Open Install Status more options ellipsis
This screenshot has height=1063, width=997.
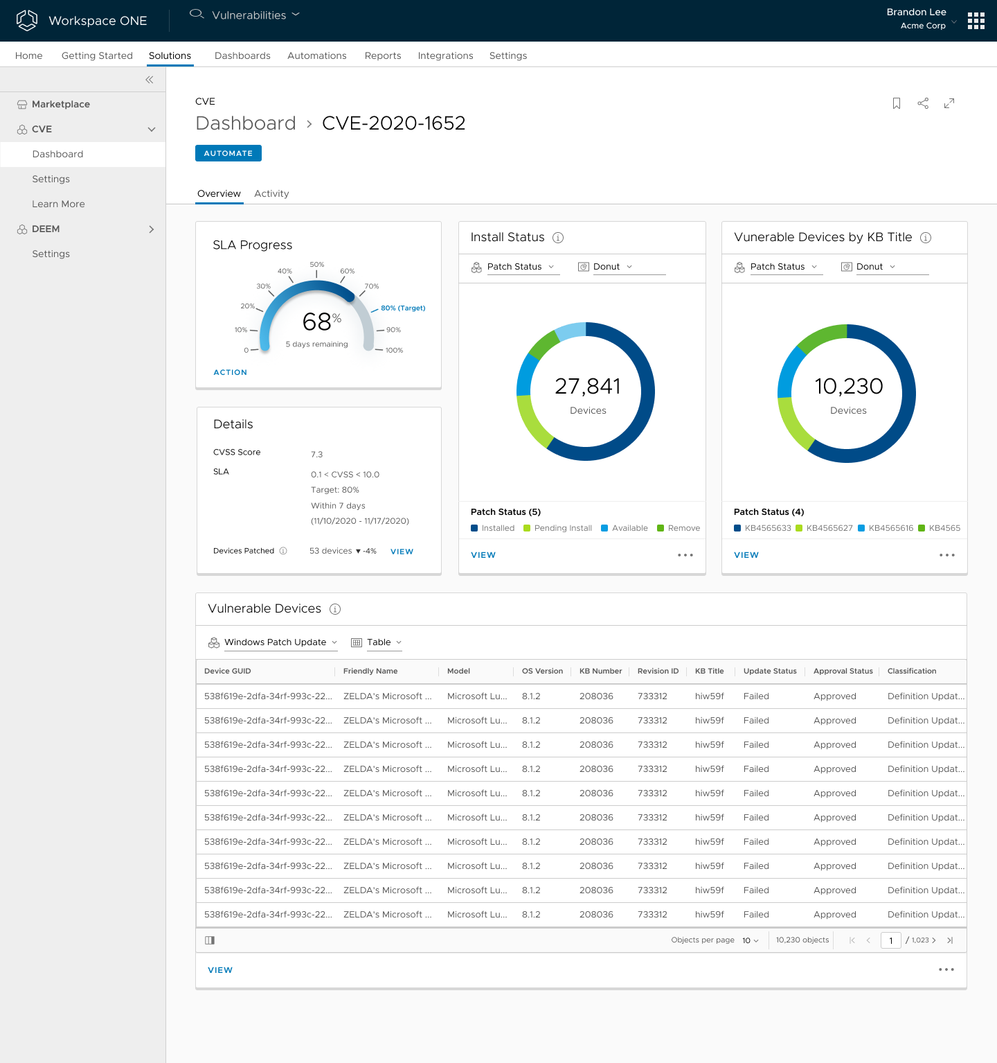pos(685,555)
